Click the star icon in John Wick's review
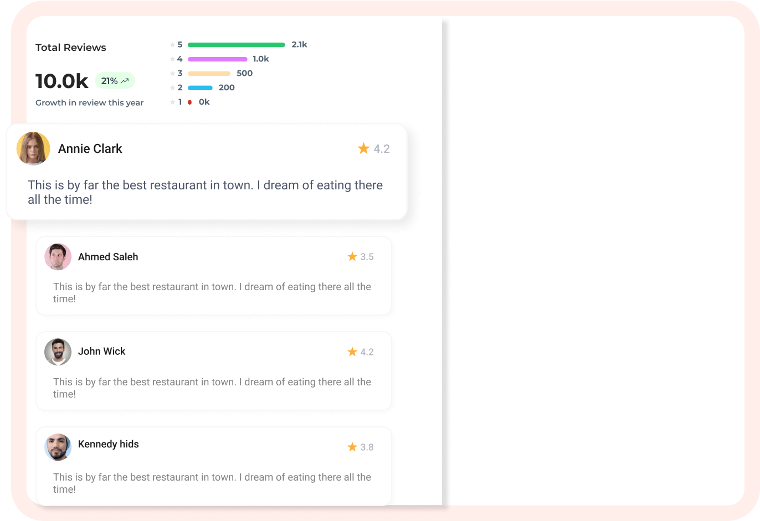The image size is (760, 521). click(352, 352)
